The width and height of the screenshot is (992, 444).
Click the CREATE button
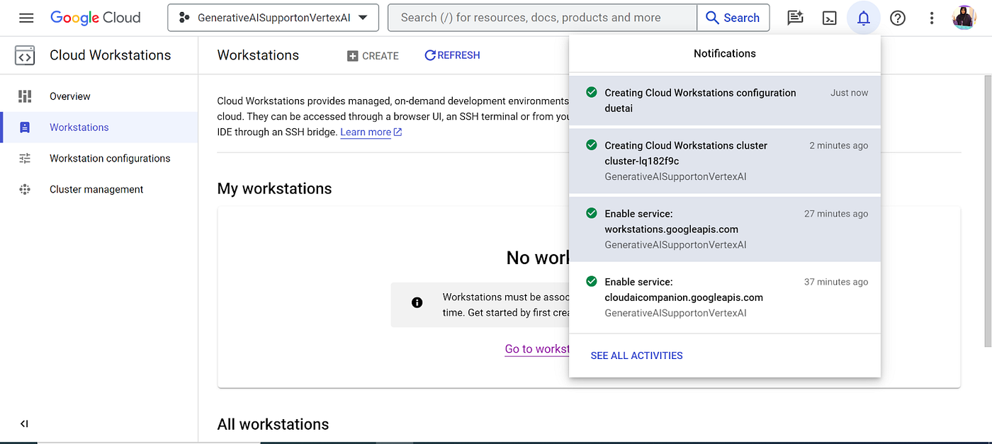coord(372,55)
